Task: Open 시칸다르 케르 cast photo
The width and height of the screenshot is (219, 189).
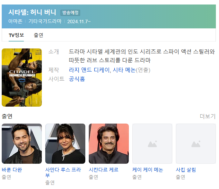Action: (x=109, y=144)
